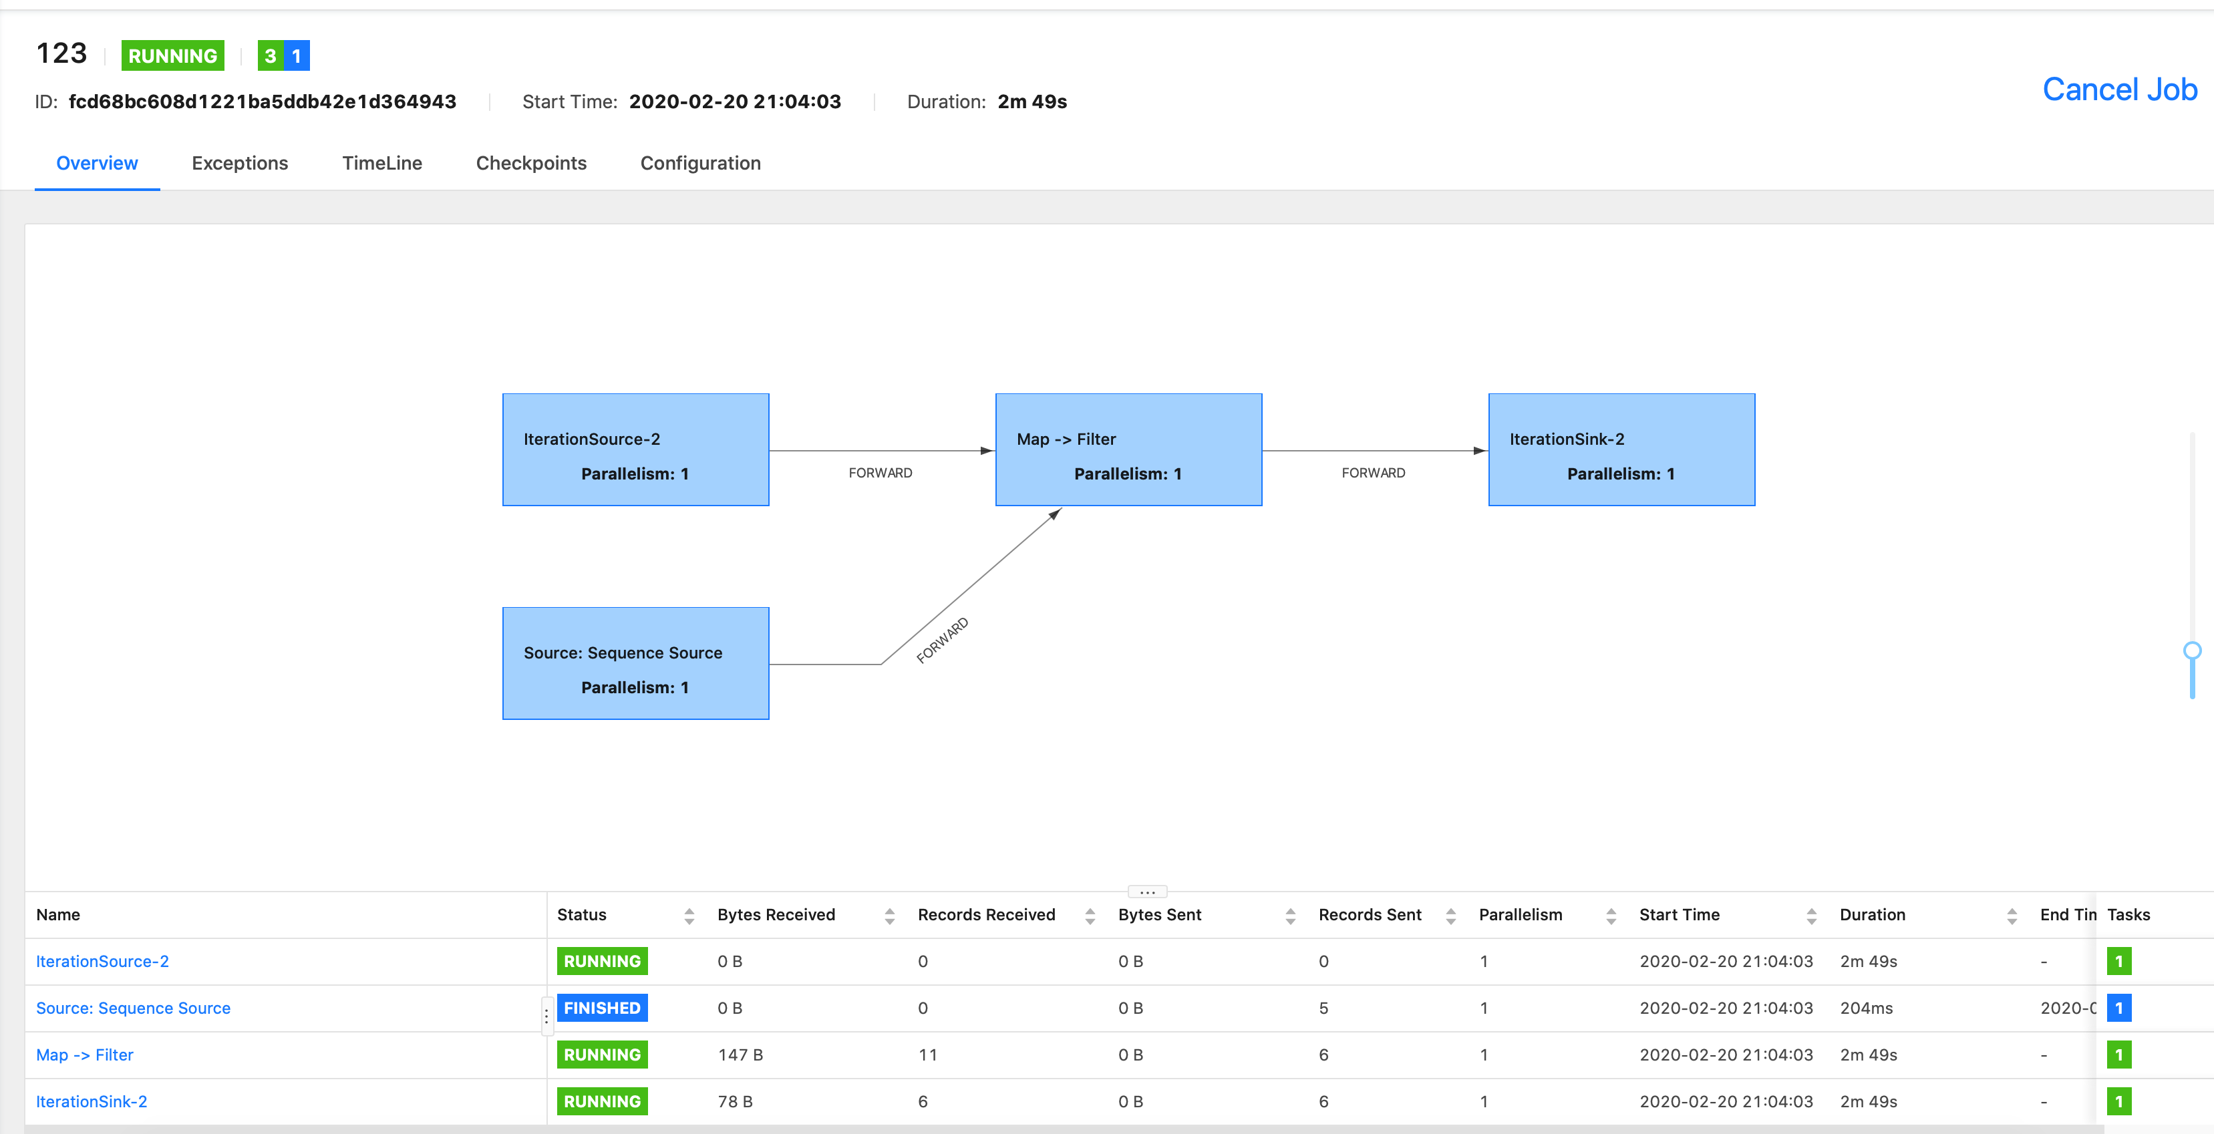The image size is (2214, 1134).
Task: Open Map -> Filter link in table
Action: [x=84, y=1055]
